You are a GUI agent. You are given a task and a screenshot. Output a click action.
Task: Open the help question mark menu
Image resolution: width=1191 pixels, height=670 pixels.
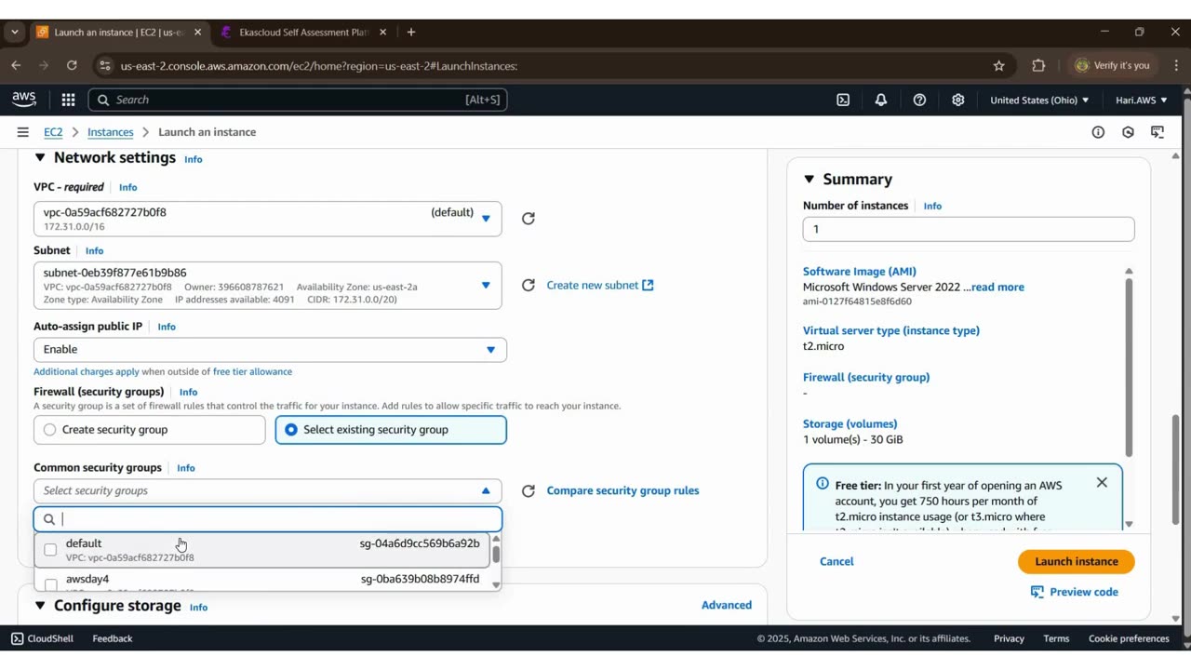(x=919, y=100)
